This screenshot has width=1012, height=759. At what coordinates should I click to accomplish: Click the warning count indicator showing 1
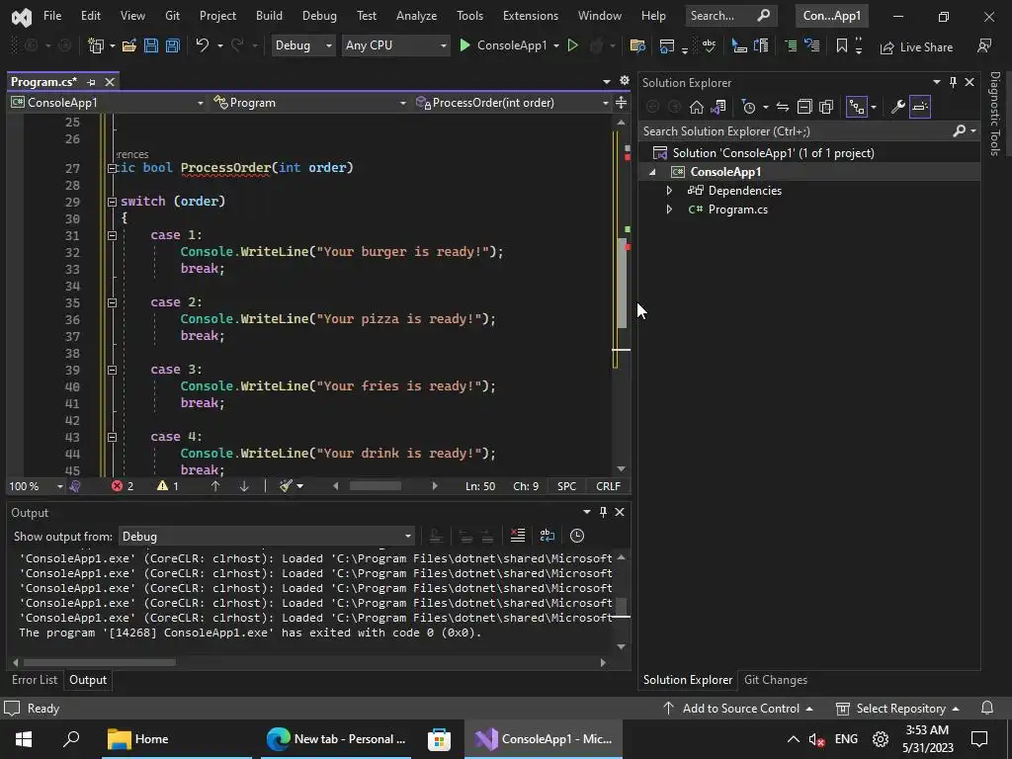click(168, 486)
